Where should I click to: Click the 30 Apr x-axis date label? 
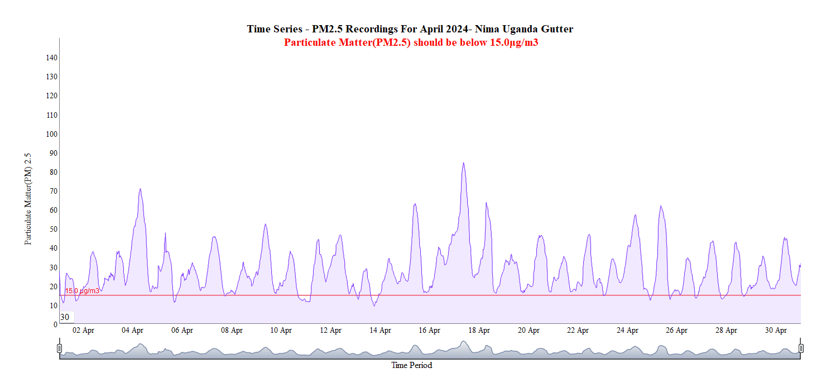pos(776,331)
